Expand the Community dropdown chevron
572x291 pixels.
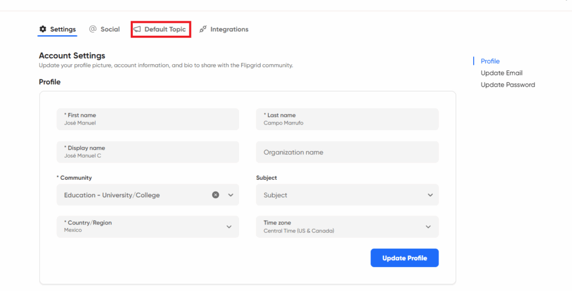[230, 195]
